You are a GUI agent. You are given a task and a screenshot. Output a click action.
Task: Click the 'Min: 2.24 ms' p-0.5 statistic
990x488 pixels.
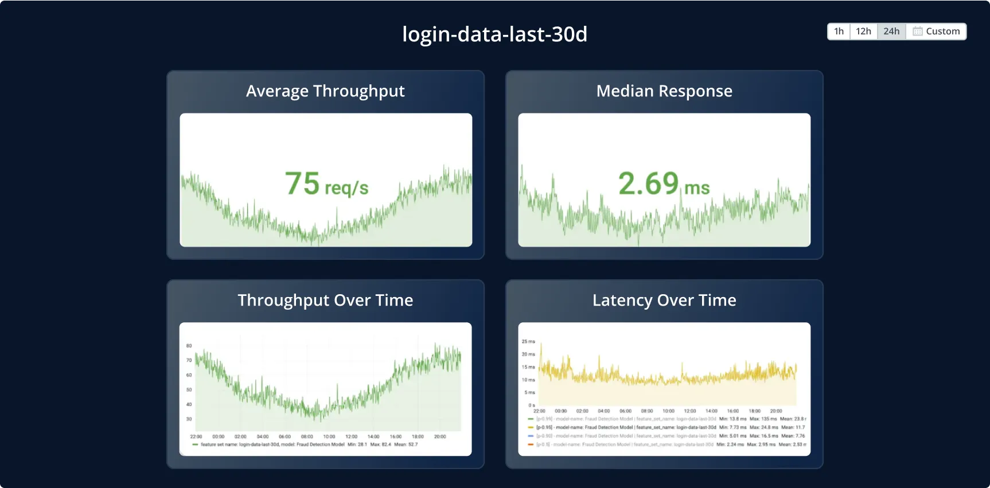tap(730, 444)
